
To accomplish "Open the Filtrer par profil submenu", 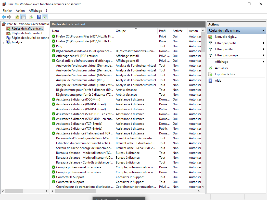I will [x=225, y=43].
